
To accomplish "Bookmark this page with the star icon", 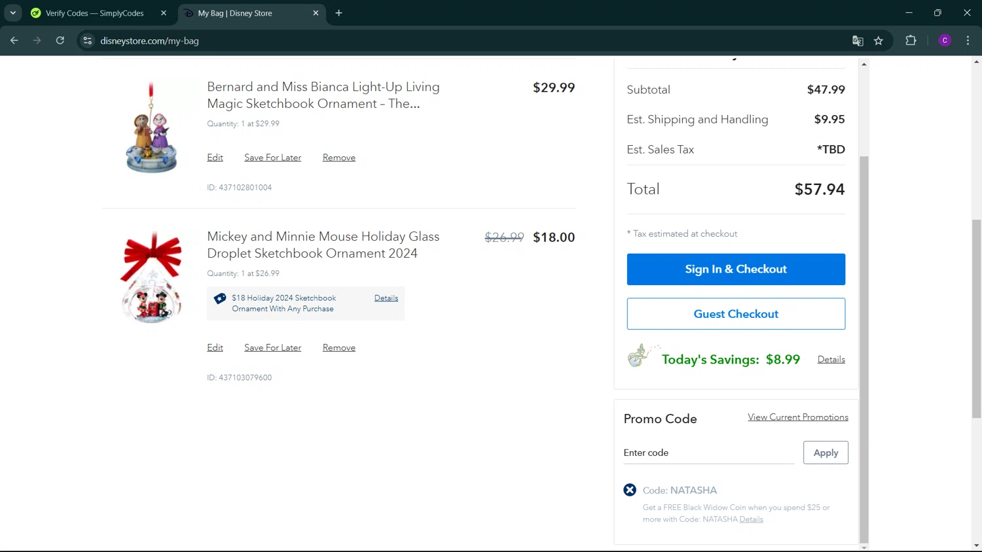I will (879, 41).
